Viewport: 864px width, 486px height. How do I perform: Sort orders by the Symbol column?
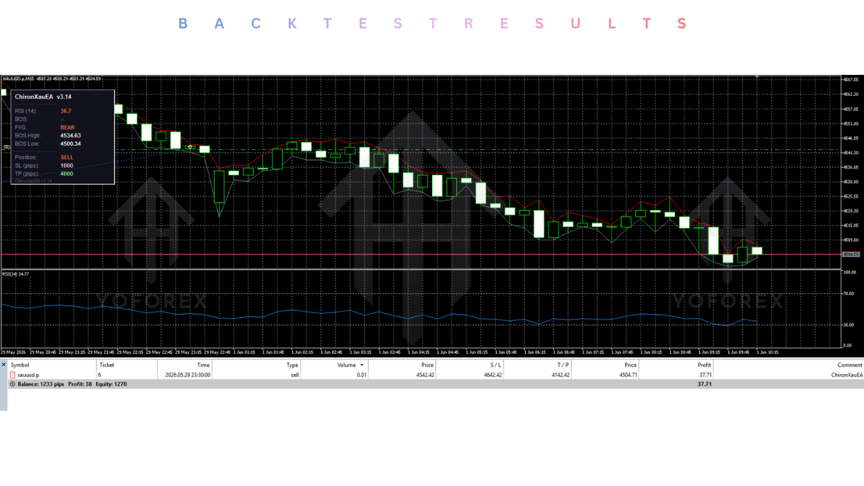pyautogui.click(x=20, y=365)
